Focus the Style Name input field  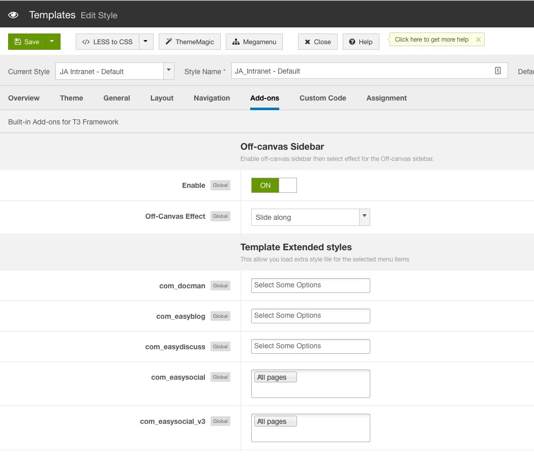(x=361, y=71)
